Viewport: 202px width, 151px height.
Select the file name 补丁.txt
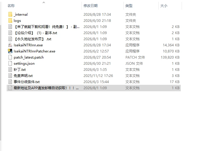coord(20,70)
